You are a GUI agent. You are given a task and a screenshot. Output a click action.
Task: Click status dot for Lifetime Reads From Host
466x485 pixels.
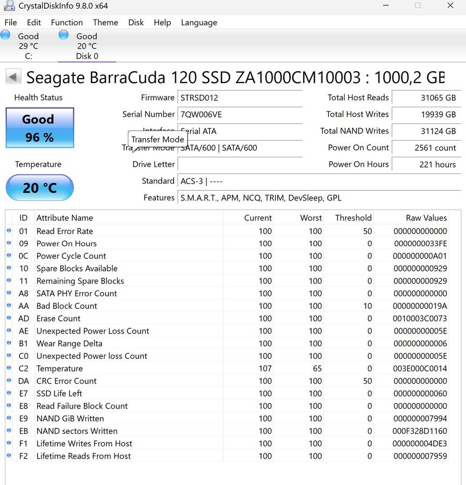pyautogui.click(x=9, y=455)
